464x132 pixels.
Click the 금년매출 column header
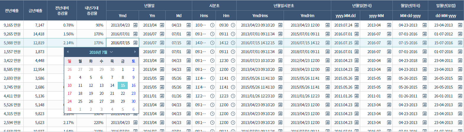[x=35, y=11]
